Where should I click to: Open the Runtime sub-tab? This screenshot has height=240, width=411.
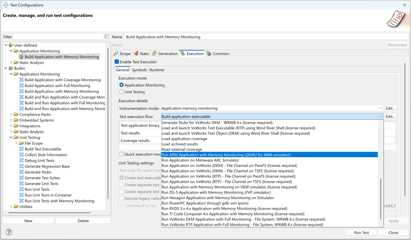click(157, 70)
